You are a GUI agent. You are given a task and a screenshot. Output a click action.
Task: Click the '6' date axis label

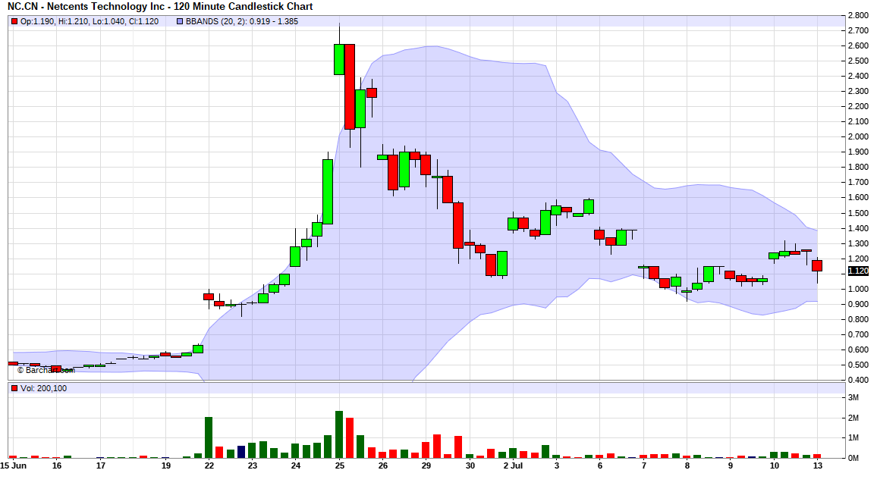pos(599,465)
